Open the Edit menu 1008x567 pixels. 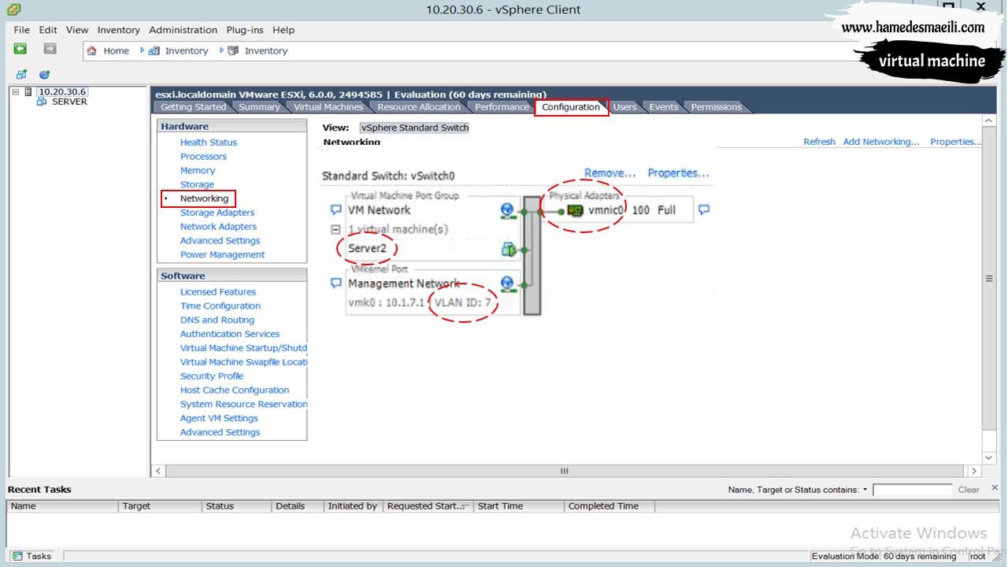point(48,30)
